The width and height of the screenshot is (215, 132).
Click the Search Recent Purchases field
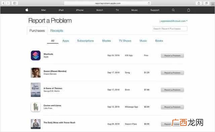170,29
